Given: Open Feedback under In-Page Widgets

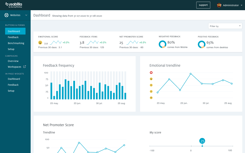Looking at the screenshot, I should pyautogui.click(x=13, y=85).
